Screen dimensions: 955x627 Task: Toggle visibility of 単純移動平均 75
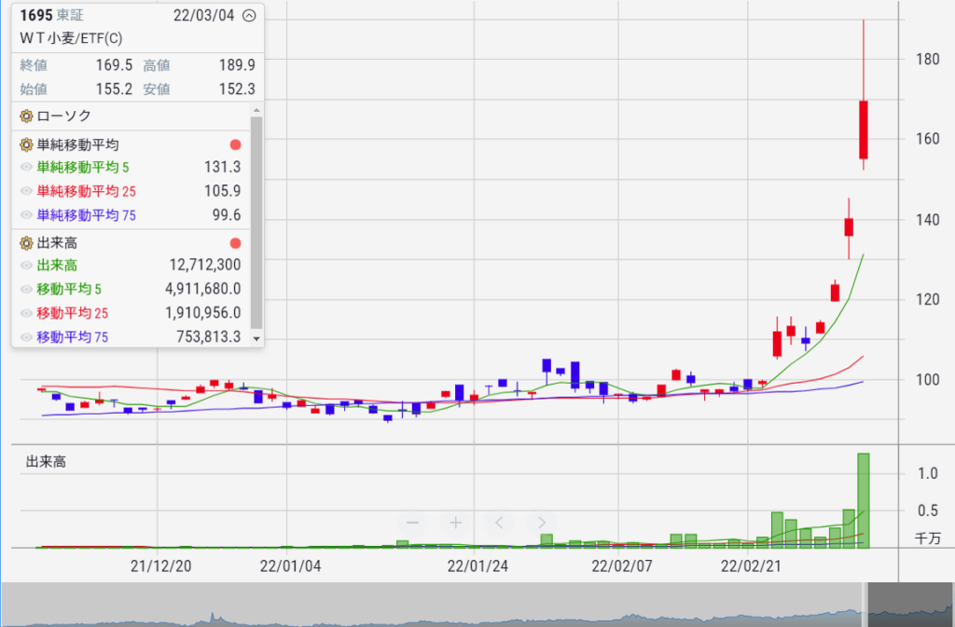[26, 215]
